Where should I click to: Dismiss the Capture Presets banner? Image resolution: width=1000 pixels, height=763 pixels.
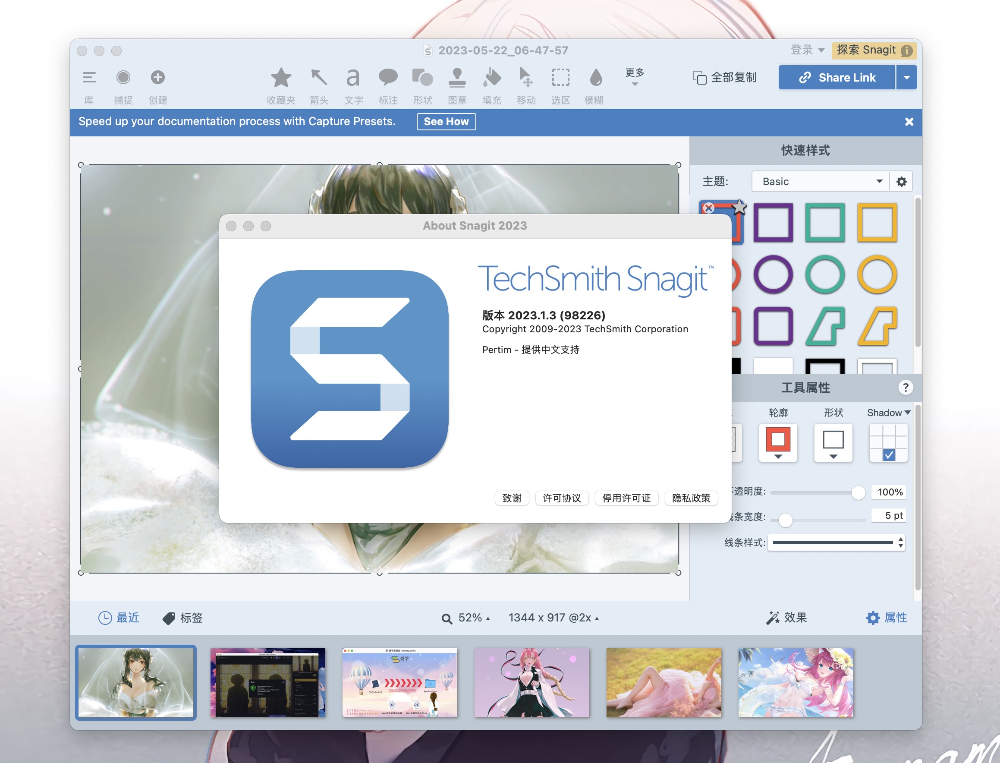[x=909, y=122]
